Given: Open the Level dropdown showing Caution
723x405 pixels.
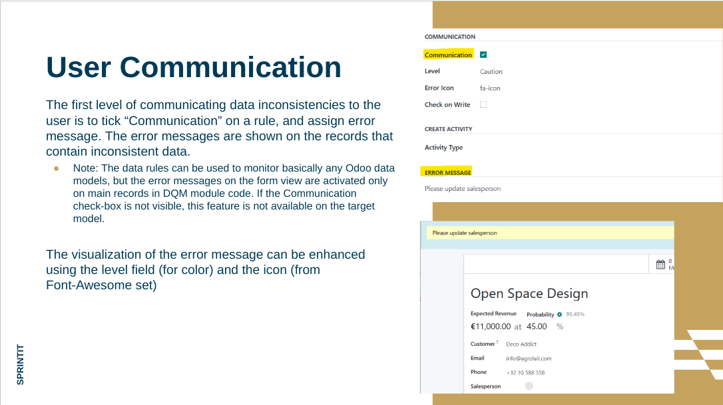Looking at the screenshot, I should [491, 71].
